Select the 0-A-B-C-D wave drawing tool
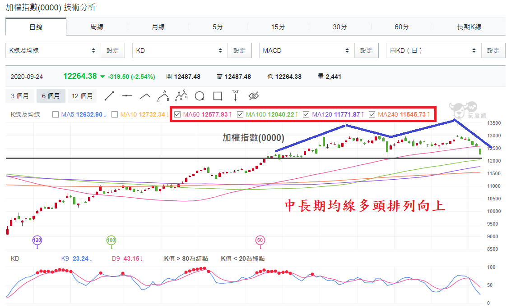 coord(181,95)
